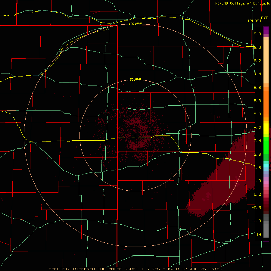Click the [PHAS] legend heading
This screenshot has width=271, height=271.
tap(255, 21)
